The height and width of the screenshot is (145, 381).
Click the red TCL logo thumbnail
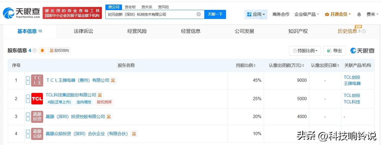pos(37,98)
